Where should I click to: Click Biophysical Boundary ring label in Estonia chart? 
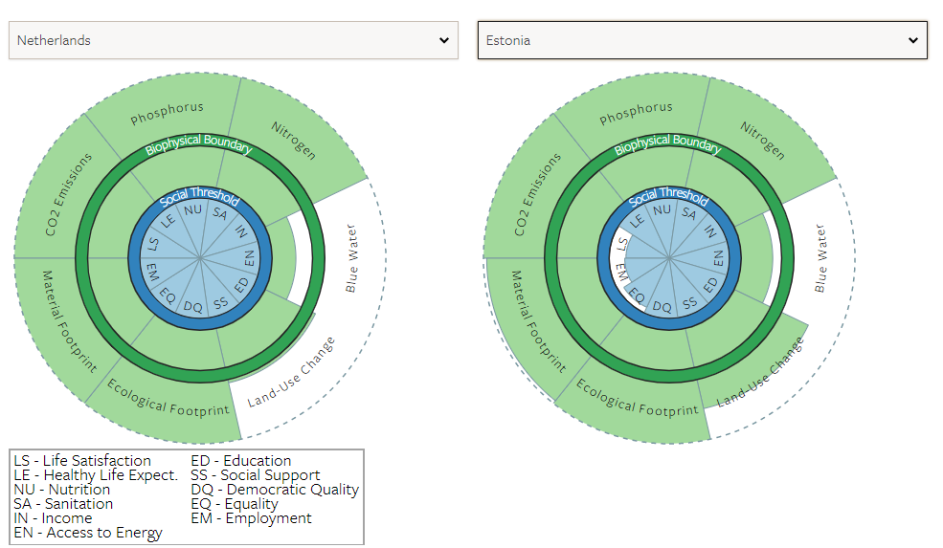(667, 143)
